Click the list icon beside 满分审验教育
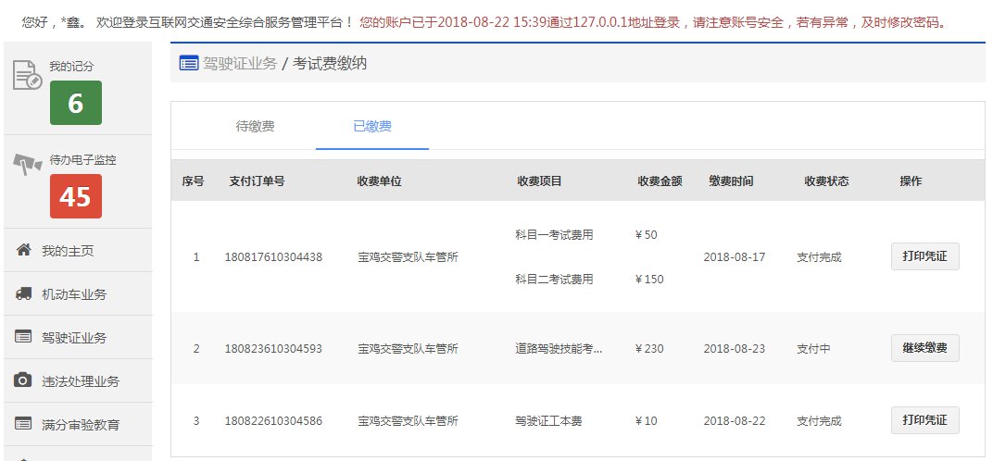The height and width of the screenshot is (461, 993). [x=24, y=424]
